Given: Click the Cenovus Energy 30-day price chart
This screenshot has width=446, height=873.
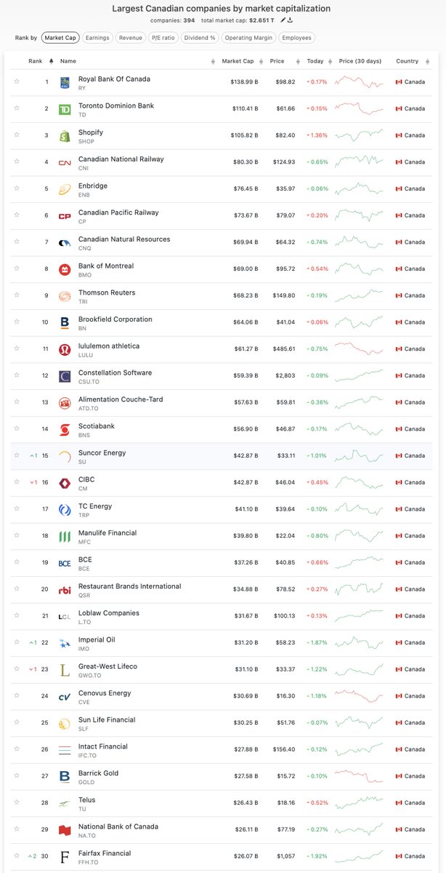Looking at the screenshot, I should pos(359,696).
